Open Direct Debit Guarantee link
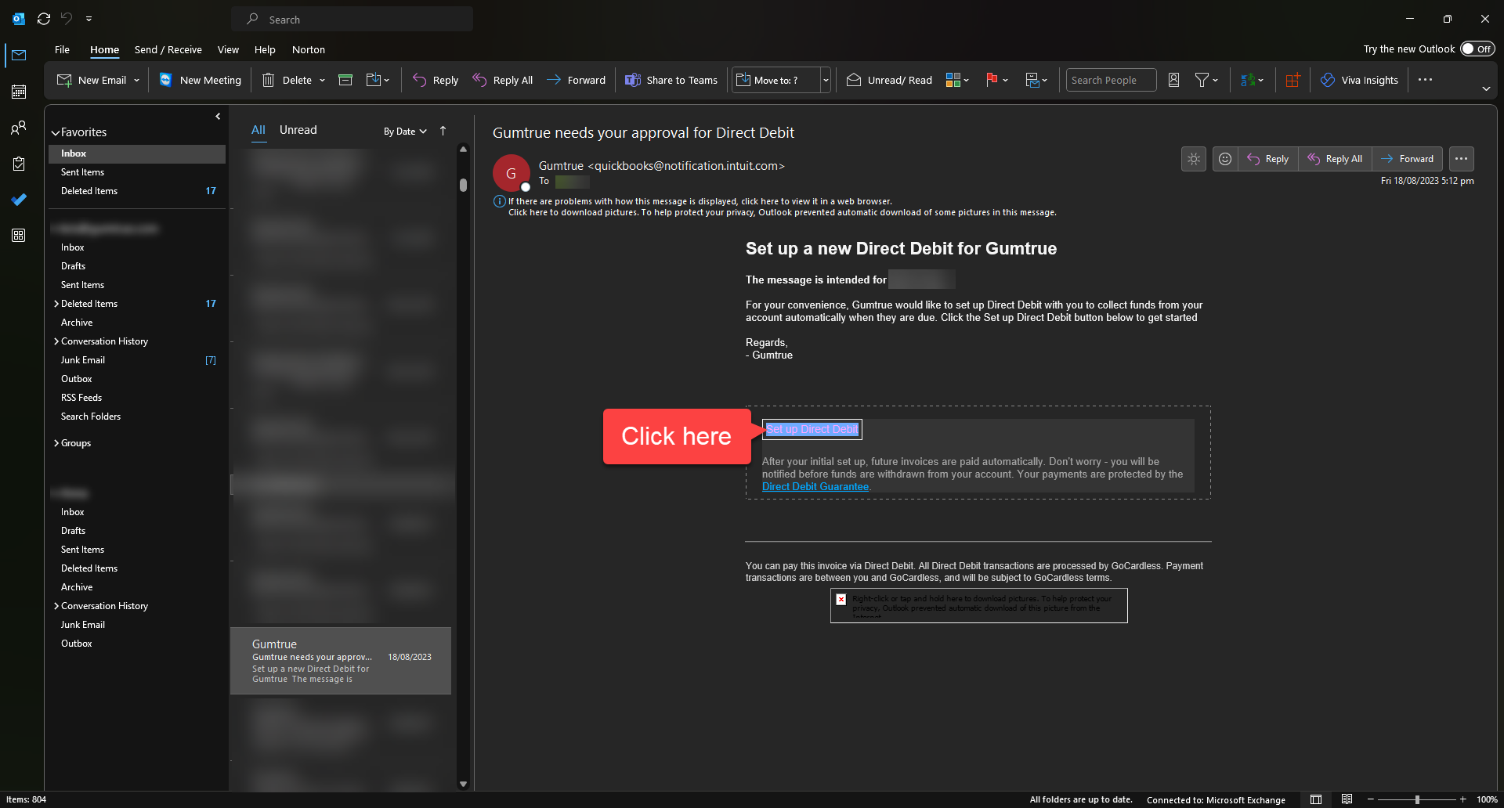1504x808 pixels. [x=815, y=486]
